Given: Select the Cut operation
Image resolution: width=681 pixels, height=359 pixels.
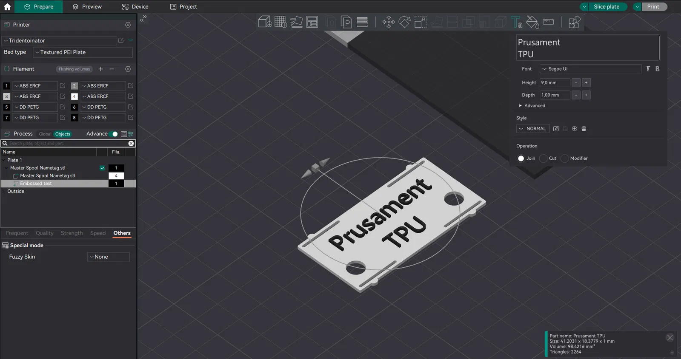Looking at the screenshot, I should coord(543,158).
